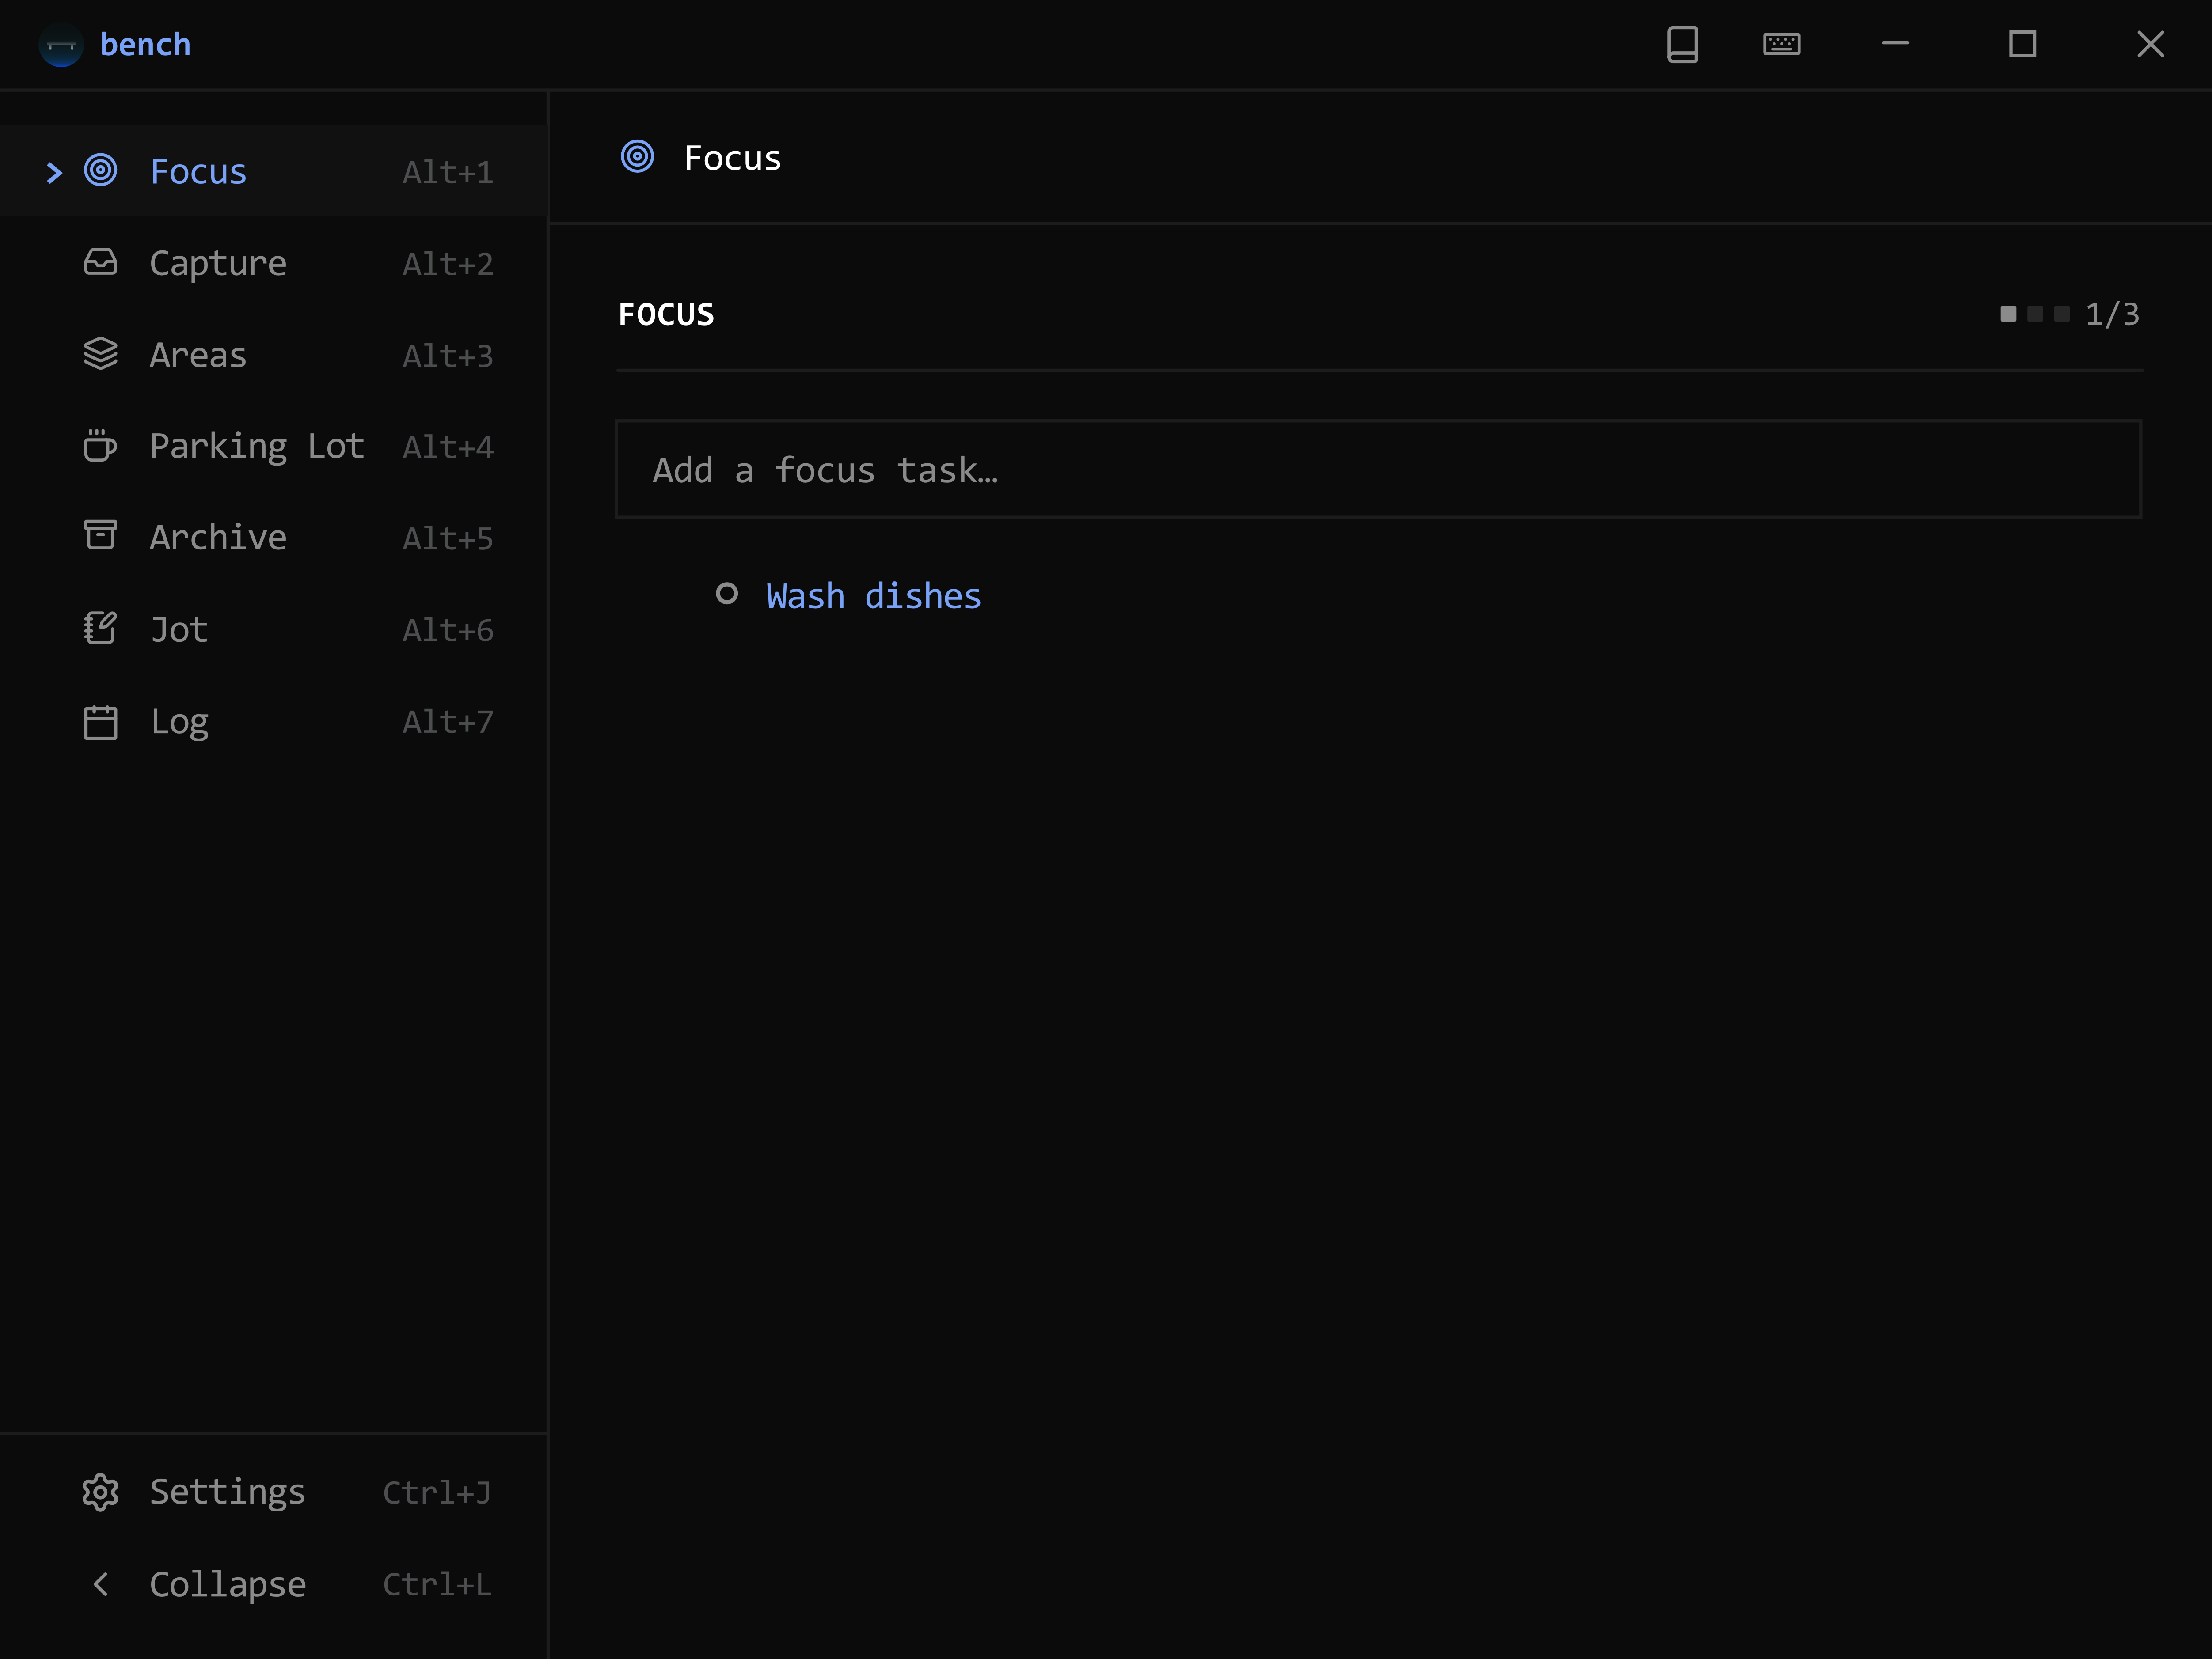Open the Wash dishes task

[874, 596]
